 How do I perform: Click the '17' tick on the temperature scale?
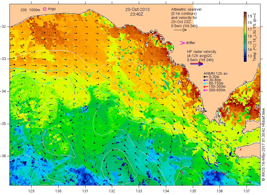(x=249, y=30)
